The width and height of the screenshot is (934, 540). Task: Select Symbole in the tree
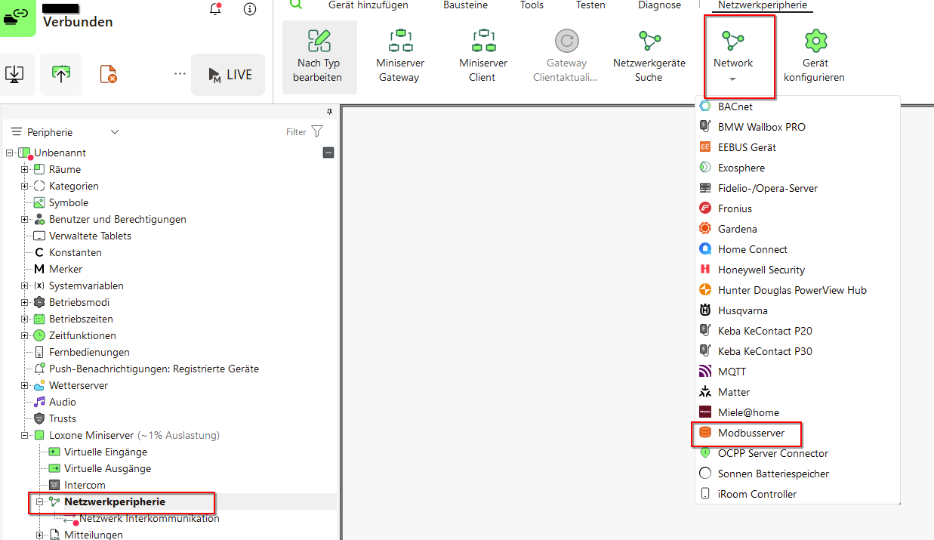coord(69,202)
